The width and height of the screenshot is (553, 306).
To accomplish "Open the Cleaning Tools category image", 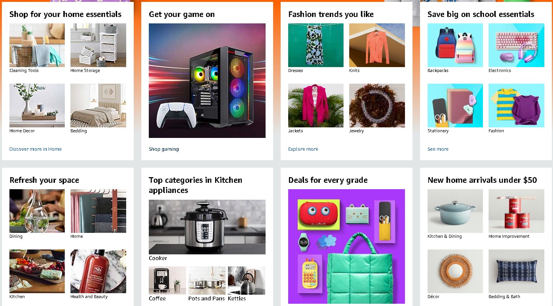I will [37, 45].
